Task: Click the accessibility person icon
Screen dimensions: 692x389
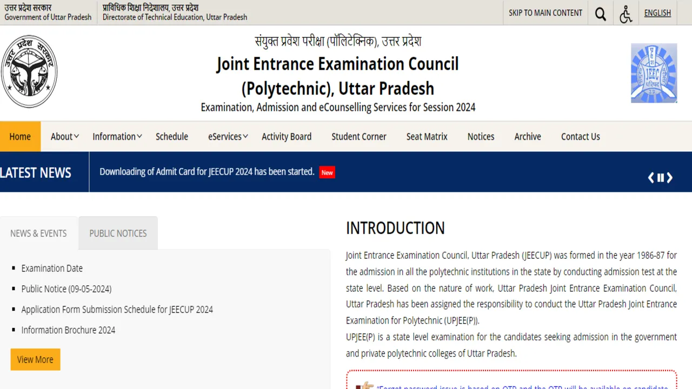Action: pos(626,14)
